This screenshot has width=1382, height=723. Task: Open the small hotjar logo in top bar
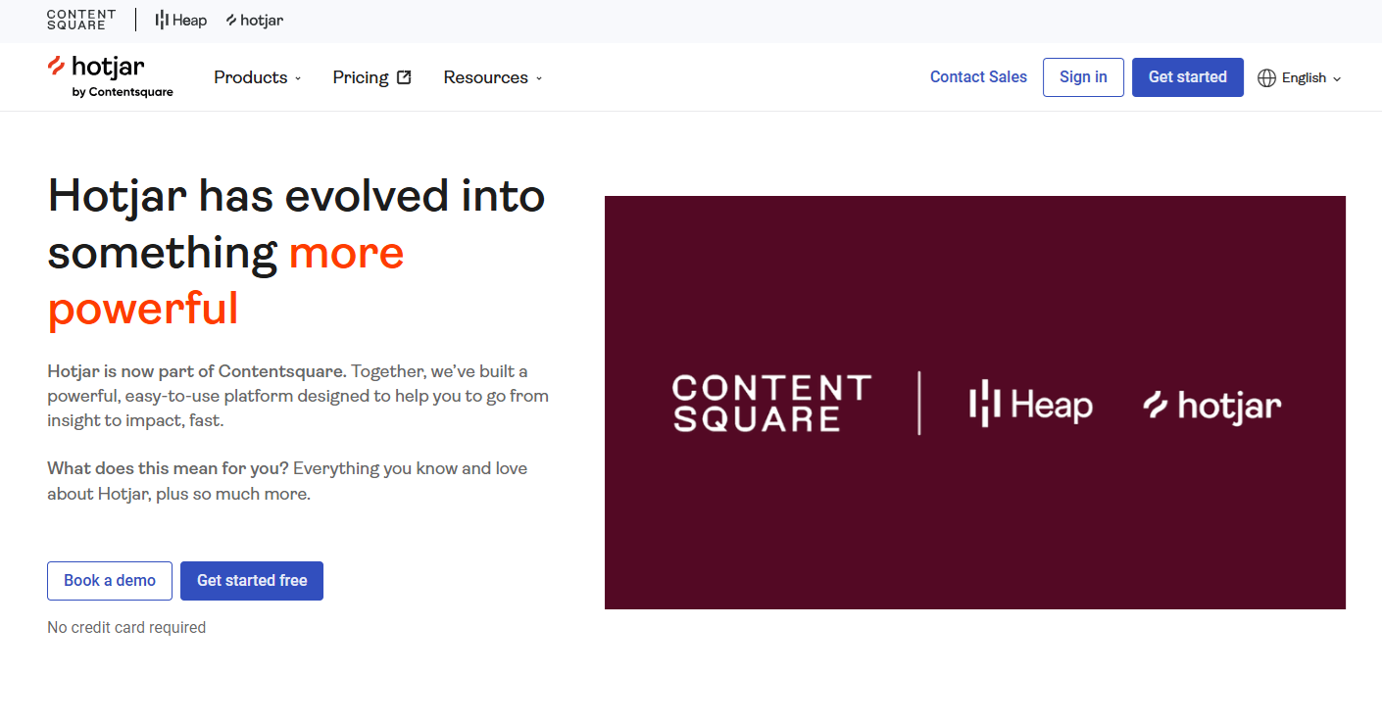pyautogui.click(x=255, y=20)
